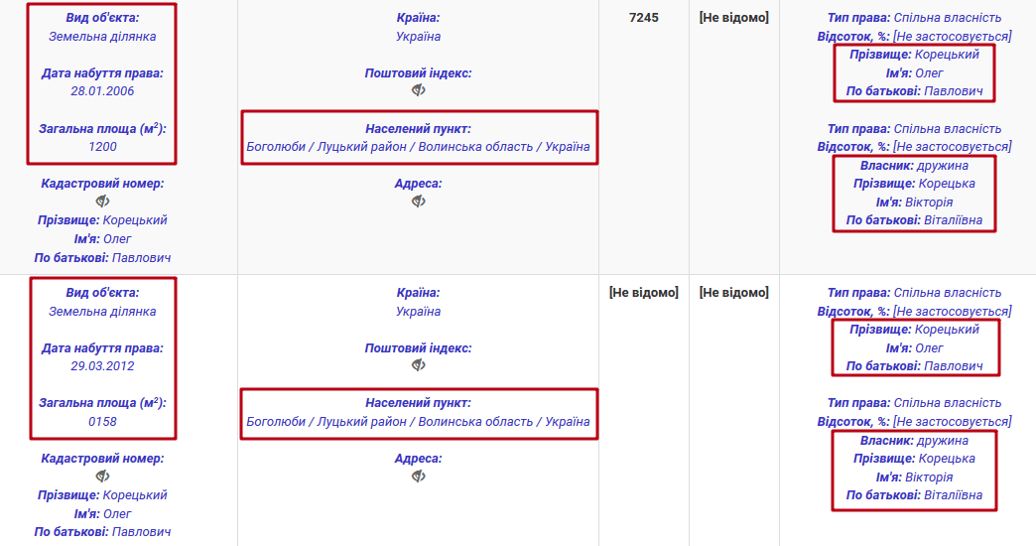The width and height of the screenshot is (1036, 546).
Task: Click hidden cadastral number eye icon for 1200 m² plot
Action: (102, 202)
